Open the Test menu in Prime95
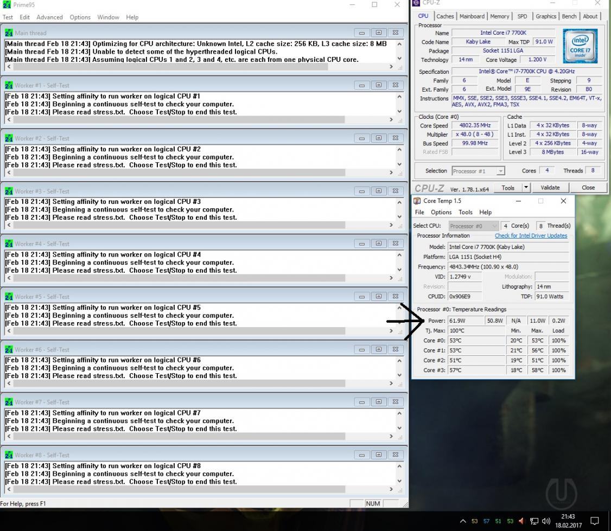Viewport: 611px width, 531px height. tap(8, 17)
